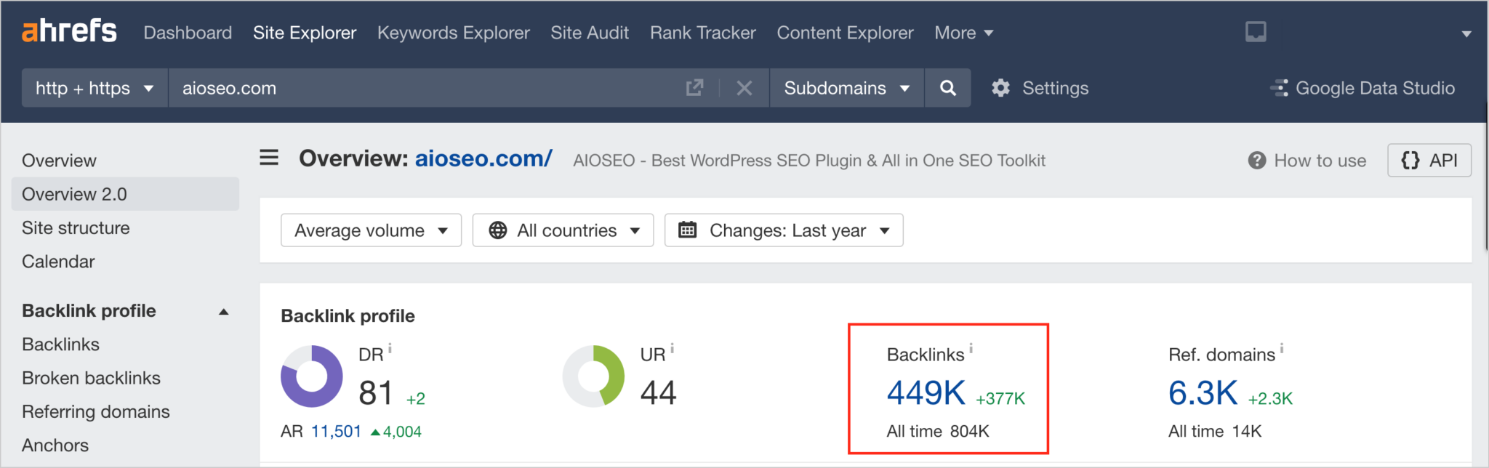Screen dimensions: 1489x468
Task: Click the +2.3K ref. domains change
Action: point(1270,399)
